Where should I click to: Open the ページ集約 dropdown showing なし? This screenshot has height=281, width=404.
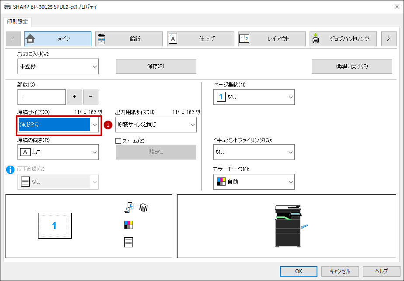(x=254, y=97)
